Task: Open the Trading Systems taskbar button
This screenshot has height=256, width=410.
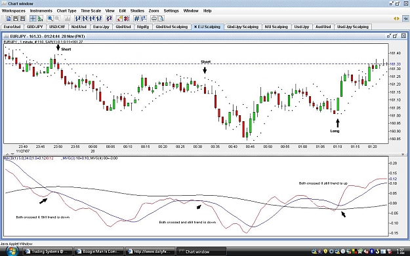Action: coord(48,251)
